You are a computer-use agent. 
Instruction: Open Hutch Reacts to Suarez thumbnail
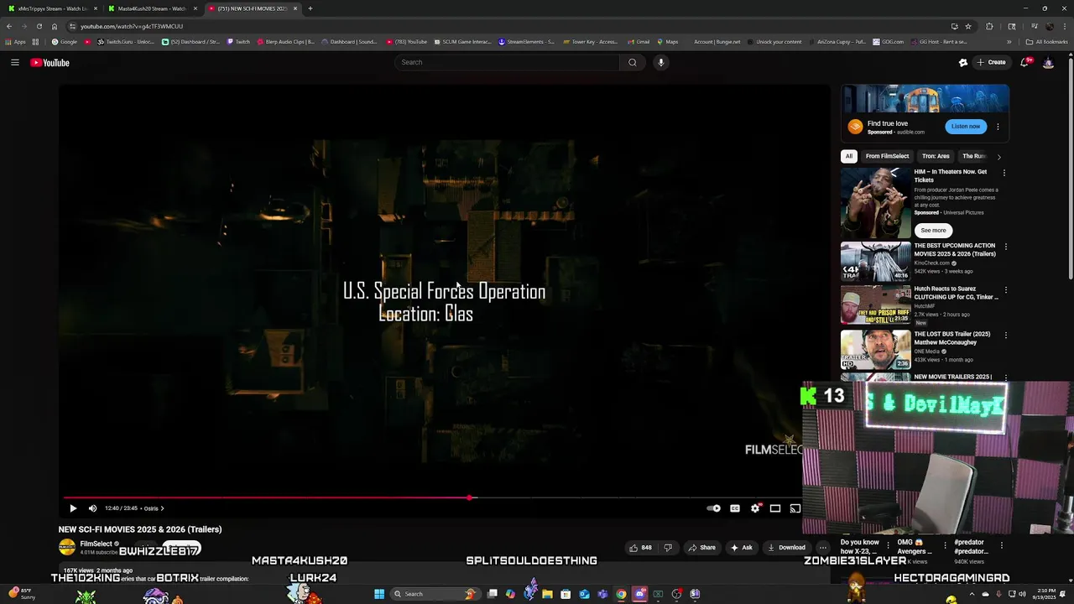[x=876, y=305]
